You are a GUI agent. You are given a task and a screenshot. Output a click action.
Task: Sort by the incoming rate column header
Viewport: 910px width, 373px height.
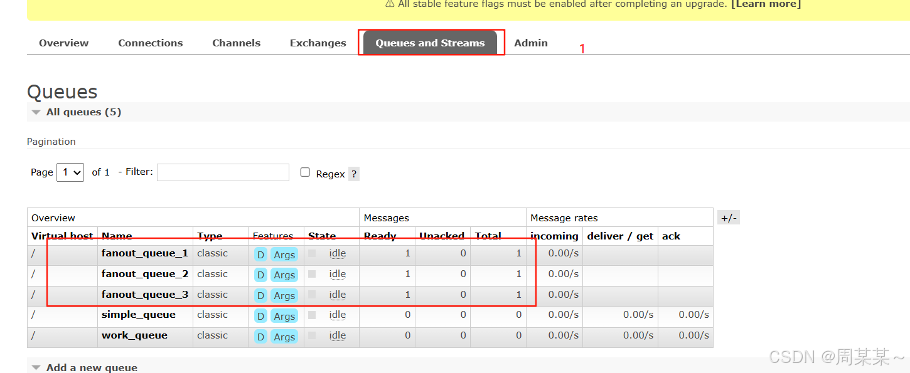click(554, 236)
